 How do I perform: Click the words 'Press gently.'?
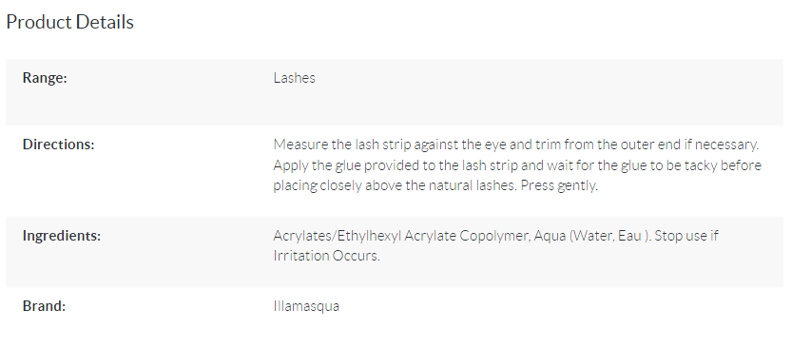tap(559, 185)
